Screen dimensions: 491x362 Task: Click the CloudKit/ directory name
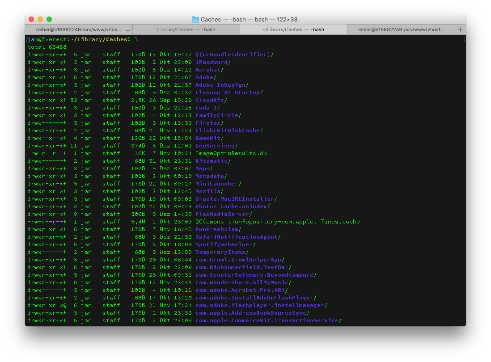click(x=211, y=100)
